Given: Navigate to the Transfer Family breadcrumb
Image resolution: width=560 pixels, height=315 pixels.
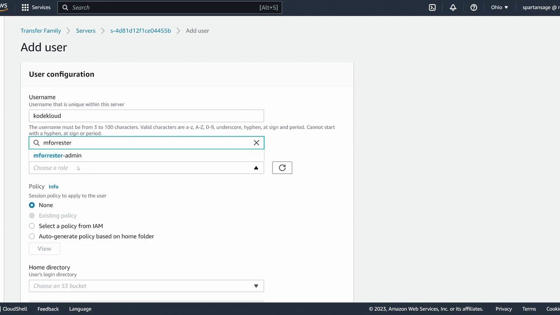Looking at the screenshot, I should pos(41,31).
